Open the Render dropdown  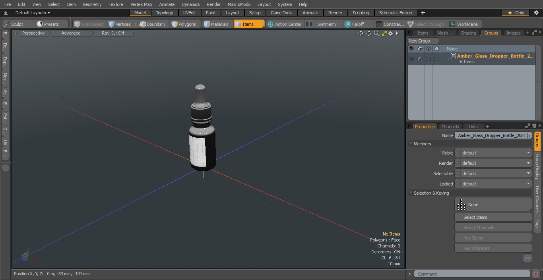pyautogui.click(x=493, y=163)
